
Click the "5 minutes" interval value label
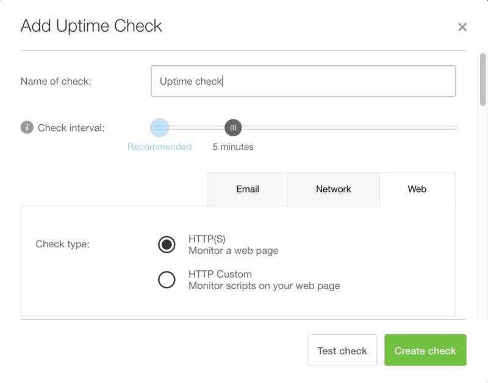tap(233, 147)
